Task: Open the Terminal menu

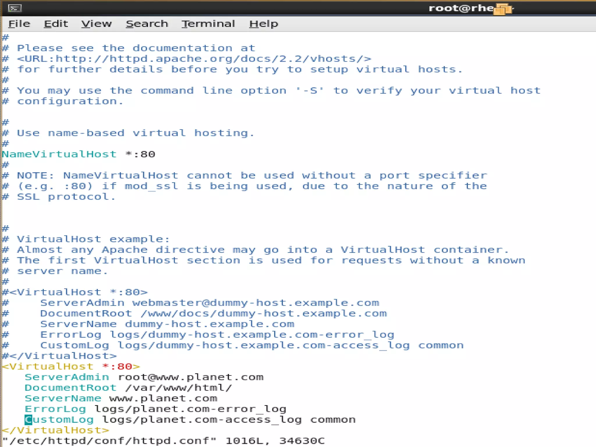Action: click(208, 24)
